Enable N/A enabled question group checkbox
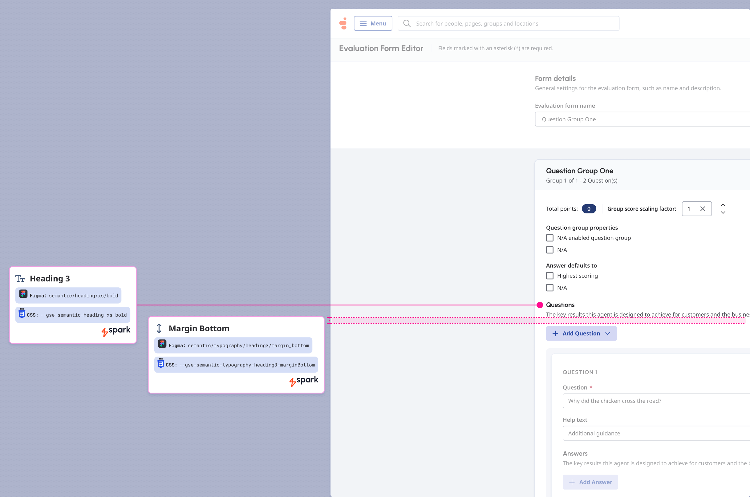750x497 pixels. pos(550,238)
